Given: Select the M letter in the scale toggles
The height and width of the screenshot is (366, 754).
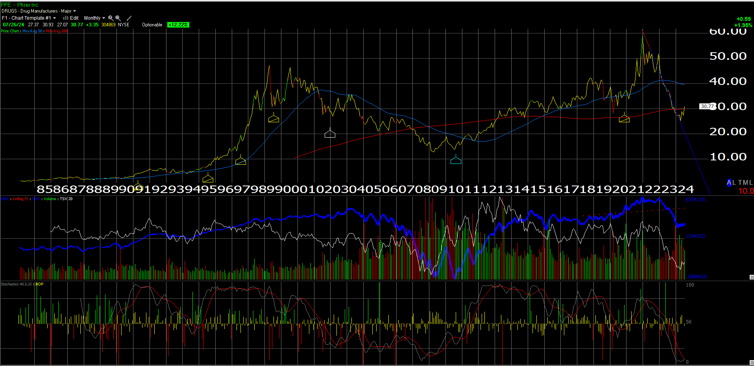Looking at the screenshot, I should (745, 182).
